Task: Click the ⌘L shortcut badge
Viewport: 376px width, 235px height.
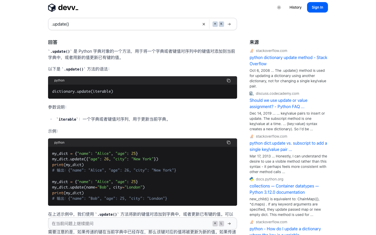Action: pos(218,224)
